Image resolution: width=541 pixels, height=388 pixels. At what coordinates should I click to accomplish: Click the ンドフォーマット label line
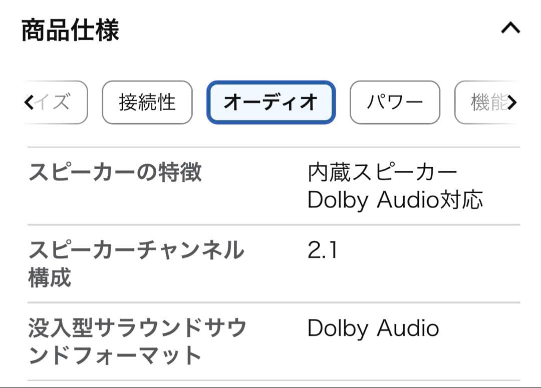coord(115,356)
